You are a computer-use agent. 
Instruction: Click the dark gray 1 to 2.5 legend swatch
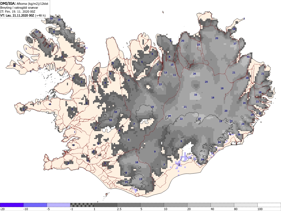105,205
